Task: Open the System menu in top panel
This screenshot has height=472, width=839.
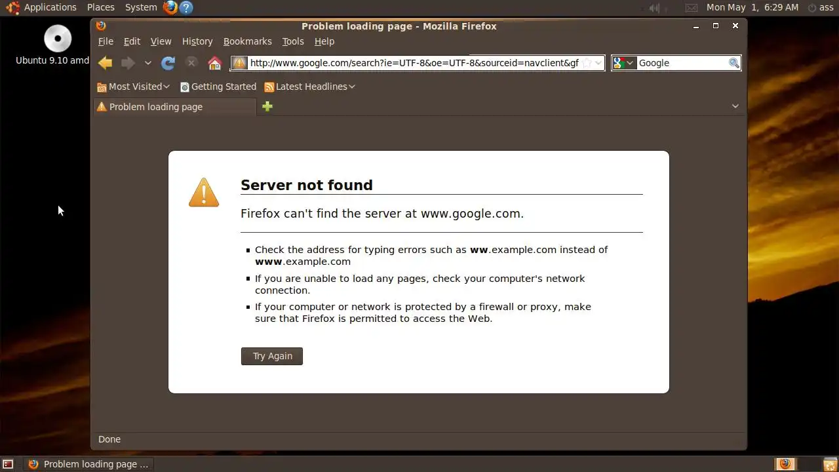Action: [141, 7]
